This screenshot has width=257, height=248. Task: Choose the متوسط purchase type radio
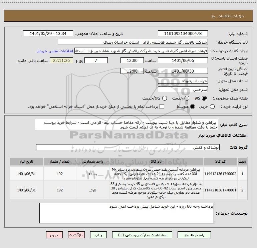pyautogui.click(x=193, y=107)
